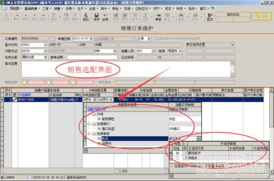This screenshot has width=274, height=181.
Task: Uncheck the first sub-option checkbox (碱性电池)
Action: pyautogui.click(x=178, y=153)
